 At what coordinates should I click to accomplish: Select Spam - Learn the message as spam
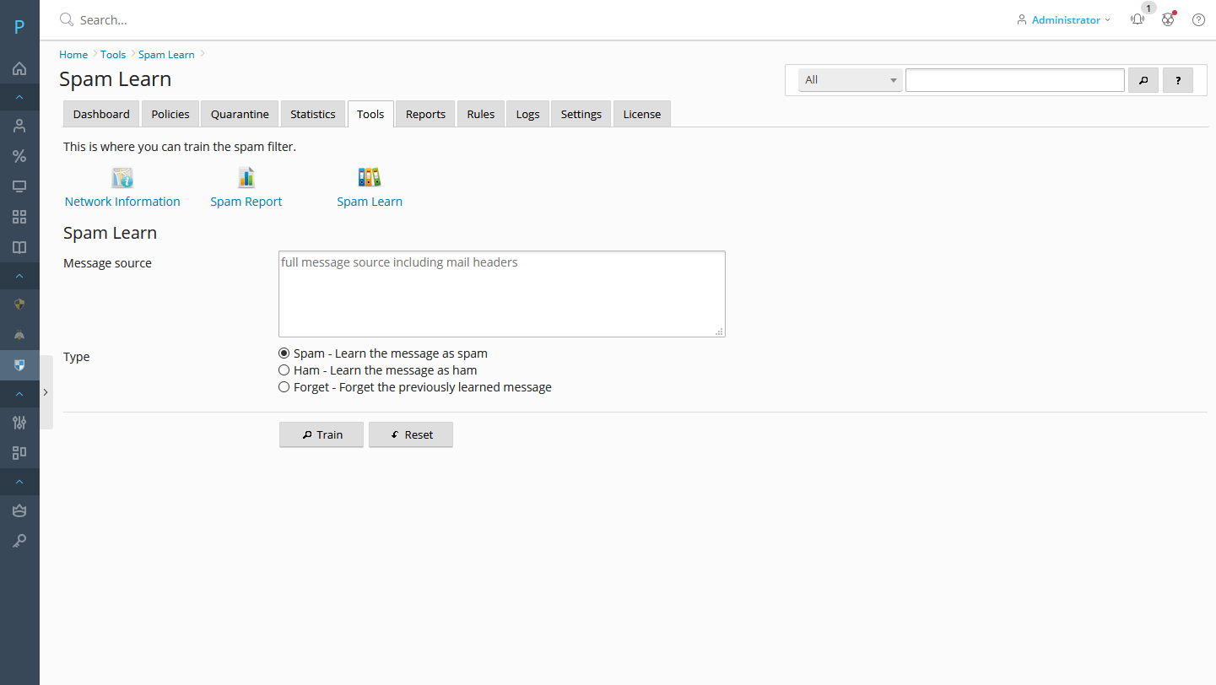click(x=284, y=353)
